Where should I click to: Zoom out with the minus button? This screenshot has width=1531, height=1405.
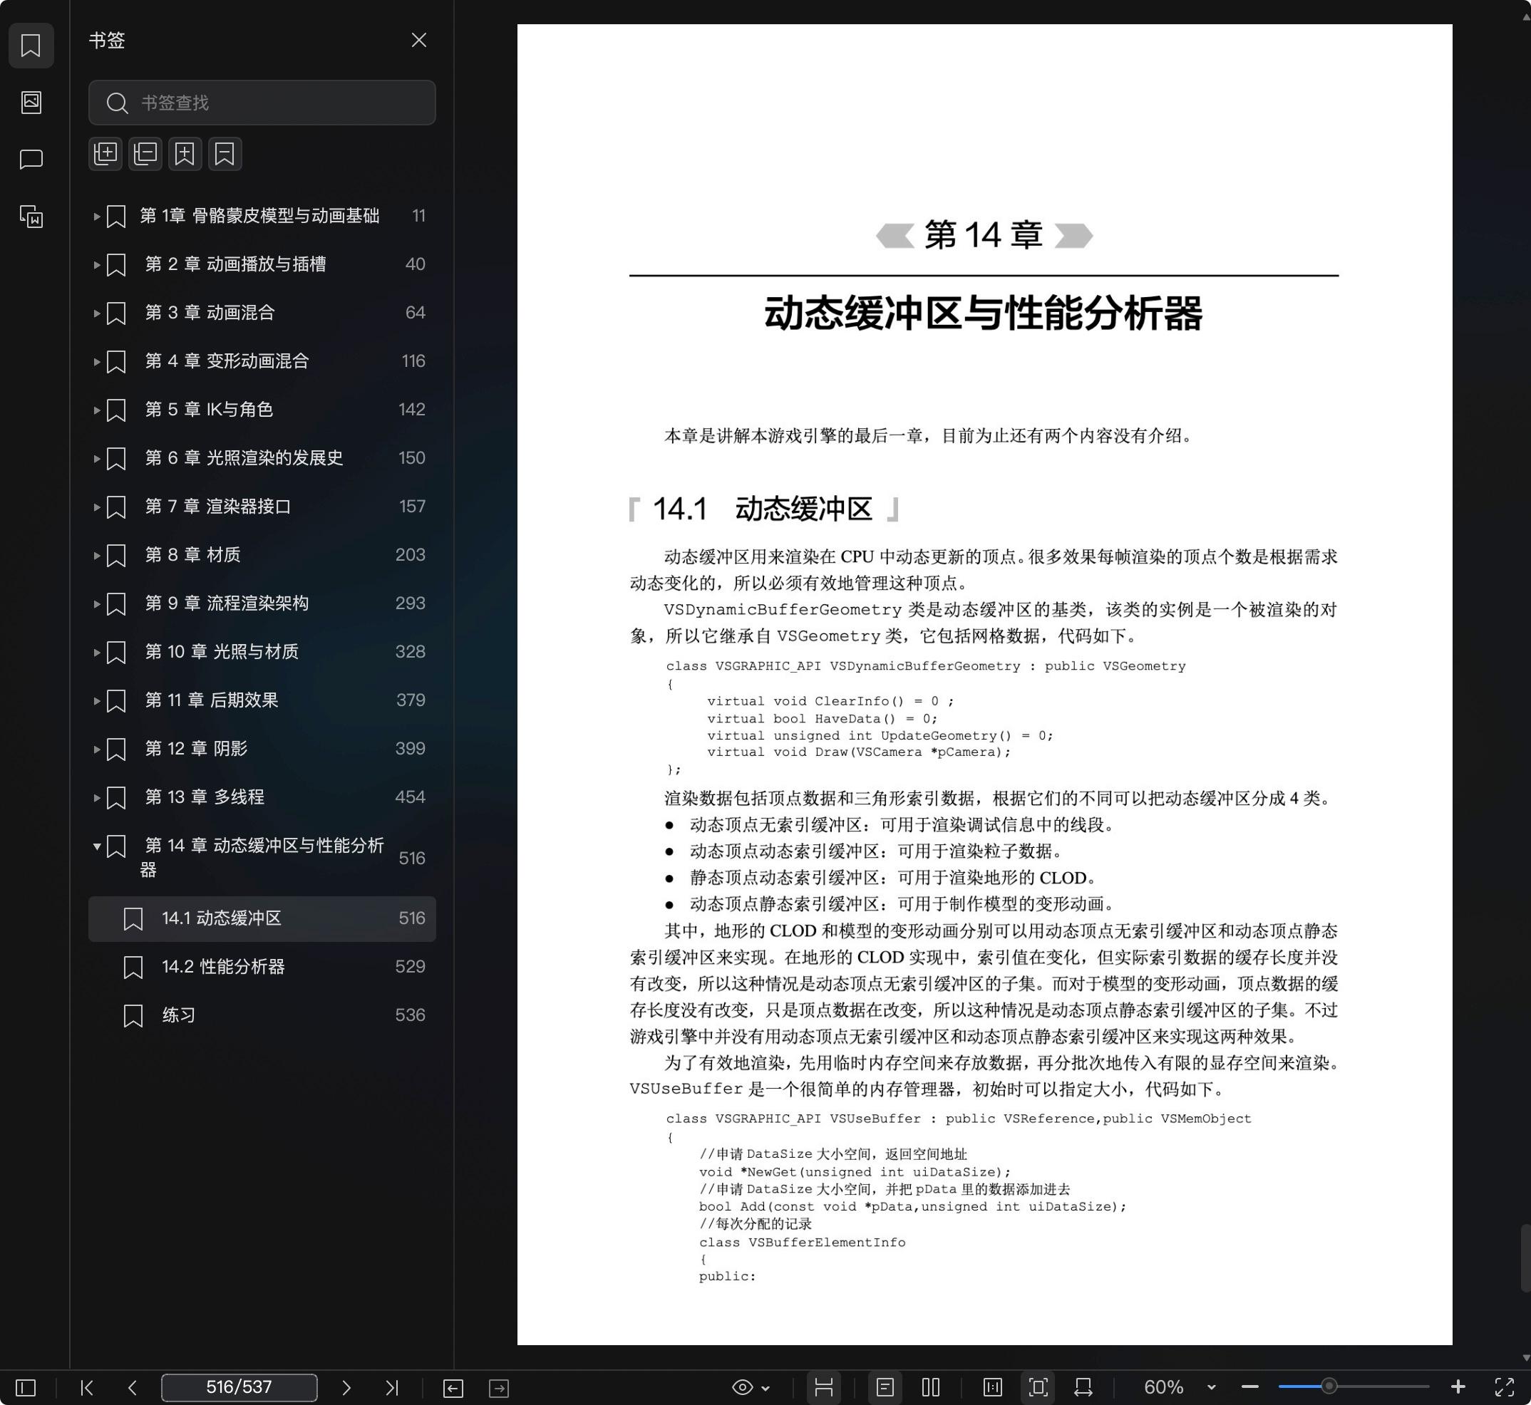coord(1250,1387)
